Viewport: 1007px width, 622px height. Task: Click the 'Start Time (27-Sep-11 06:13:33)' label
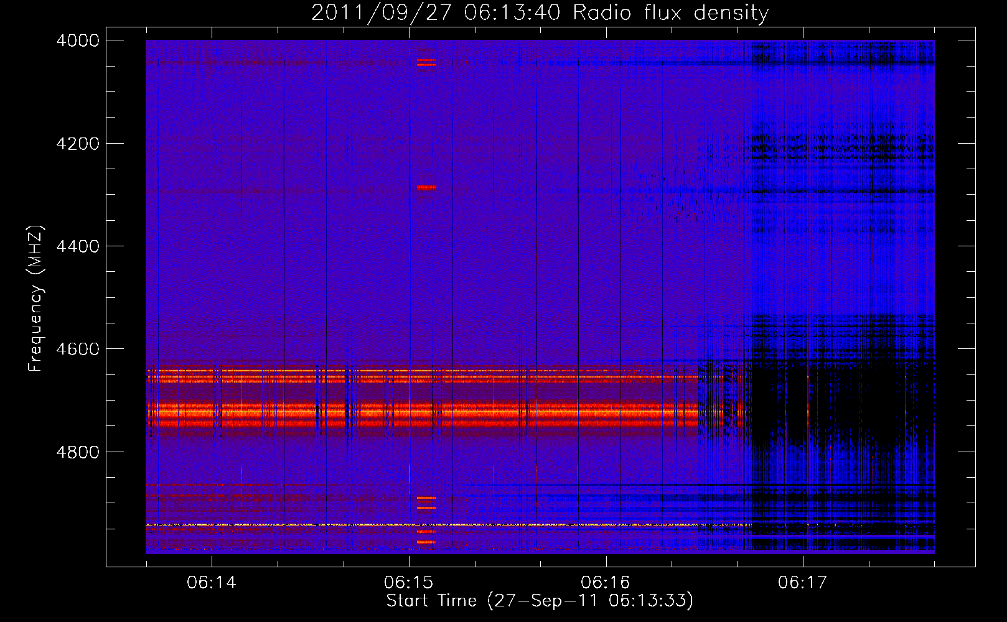point(540,601)
